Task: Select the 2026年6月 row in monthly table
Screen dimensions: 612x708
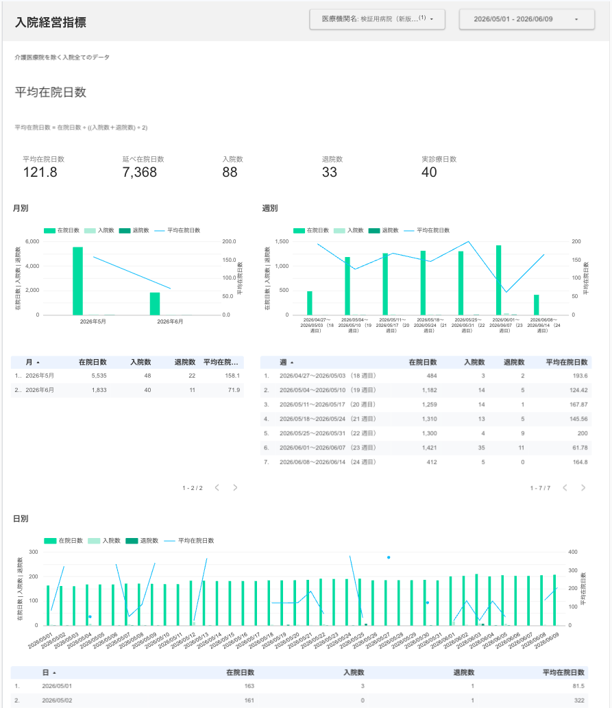Action: [127, 390]
